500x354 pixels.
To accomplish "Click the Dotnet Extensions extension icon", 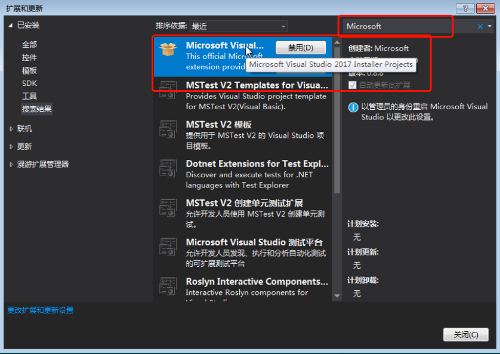I will tap(168, 168).
